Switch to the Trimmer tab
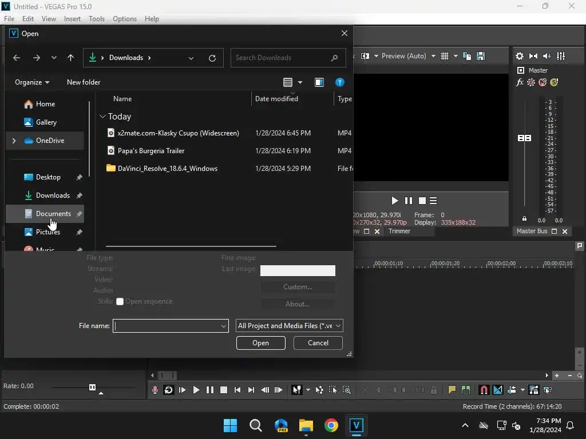 [x=399, y=232]
